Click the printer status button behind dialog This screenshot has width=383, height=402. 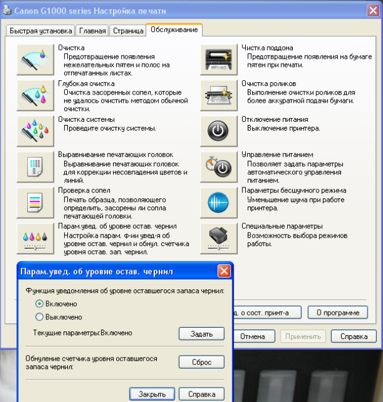267,312
